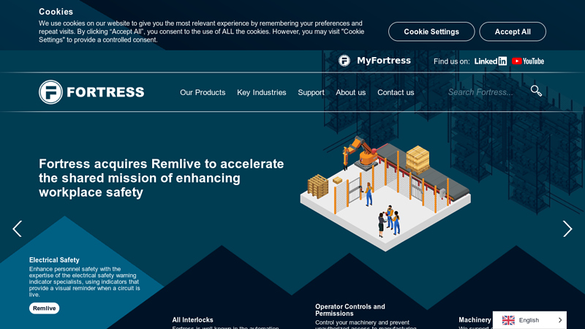Click the 'Find us on:' label
Image resolution: width=585 pixels, height=329 pixels.
click(x=451, y=61)
